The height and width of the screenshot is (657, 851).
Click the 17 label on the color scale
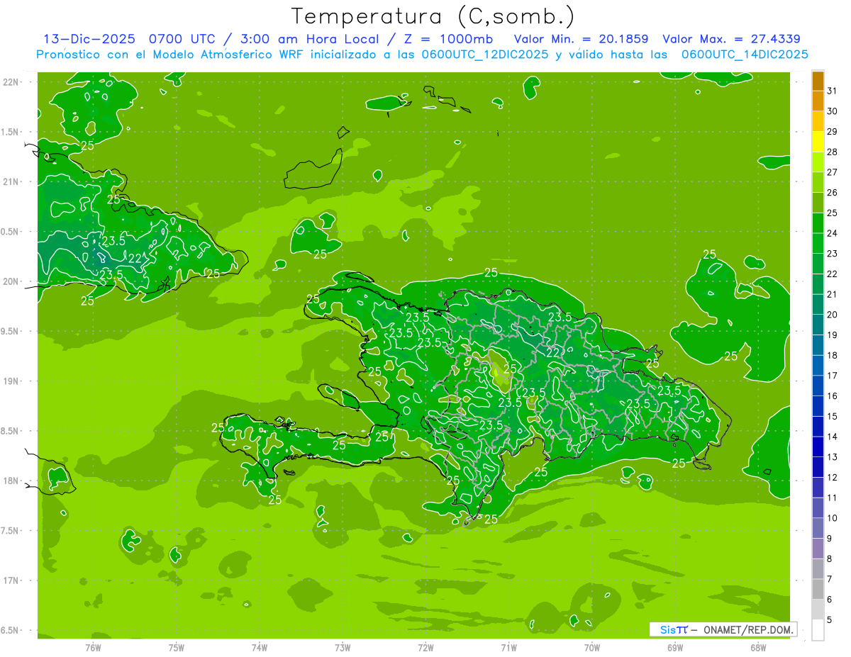coord(832,376)
